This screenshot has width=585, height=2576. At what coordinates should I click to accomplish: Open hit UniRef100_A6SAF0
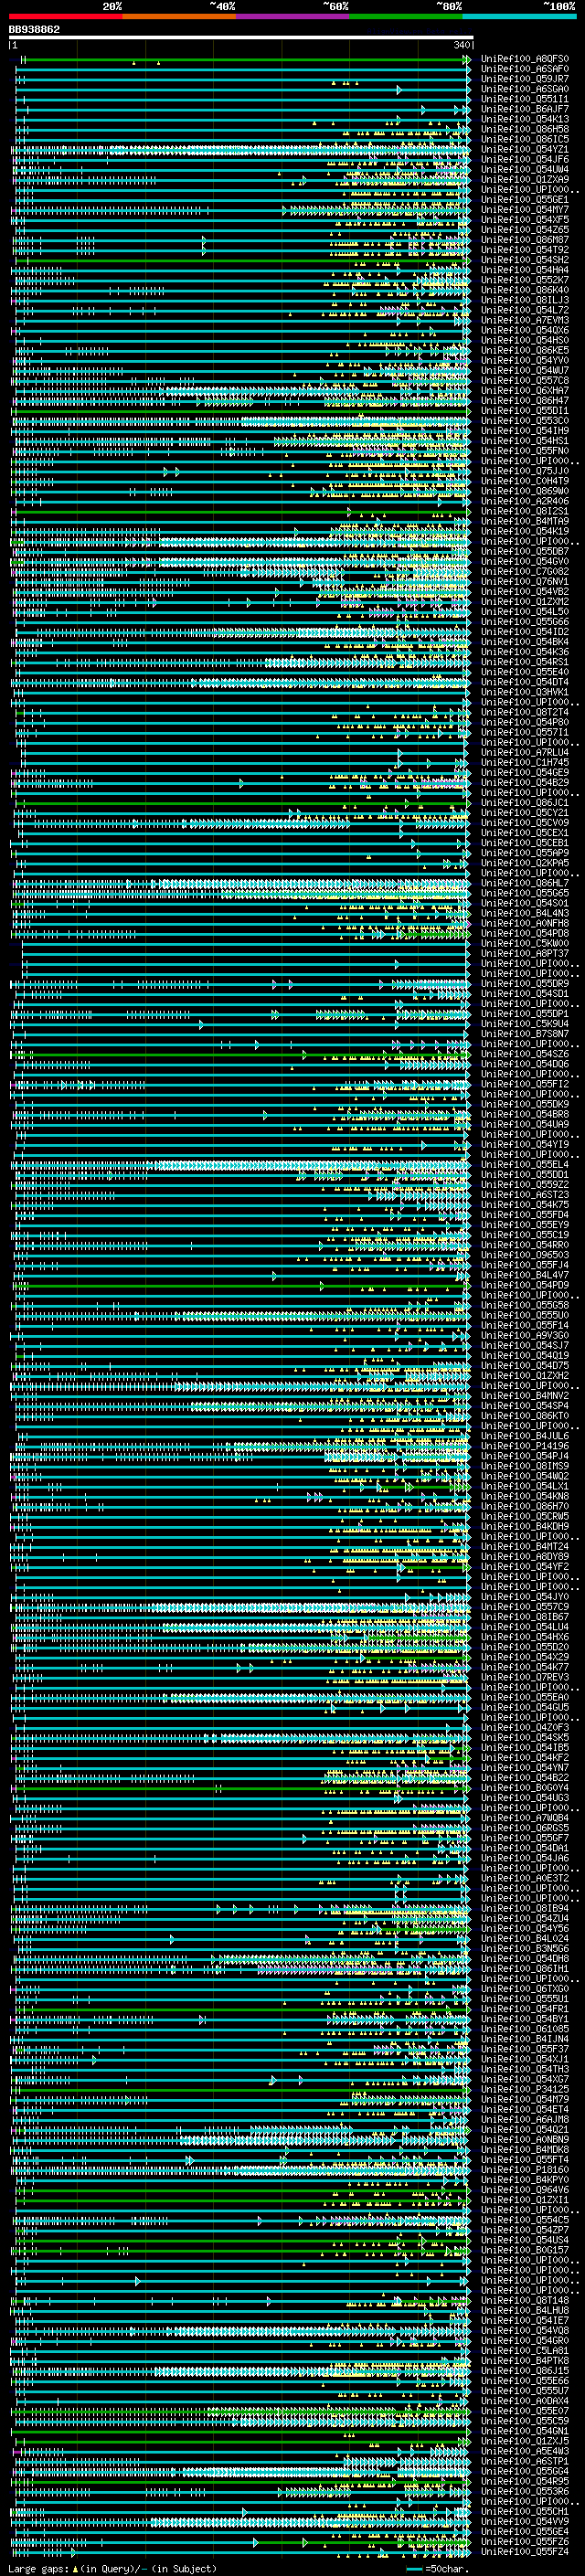[525, 69]
